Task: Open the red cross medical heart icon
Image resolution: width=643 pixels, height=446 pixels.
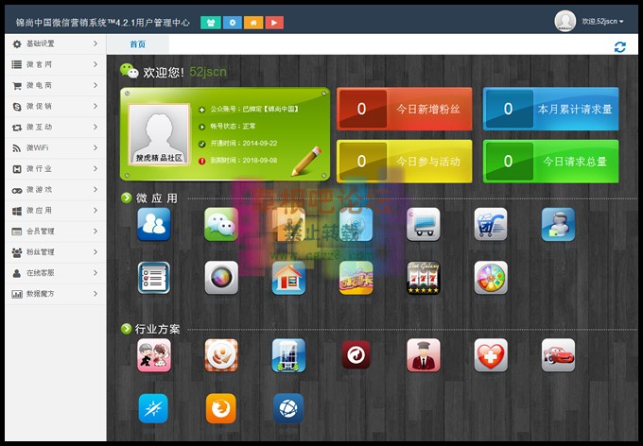Action: 491,355
